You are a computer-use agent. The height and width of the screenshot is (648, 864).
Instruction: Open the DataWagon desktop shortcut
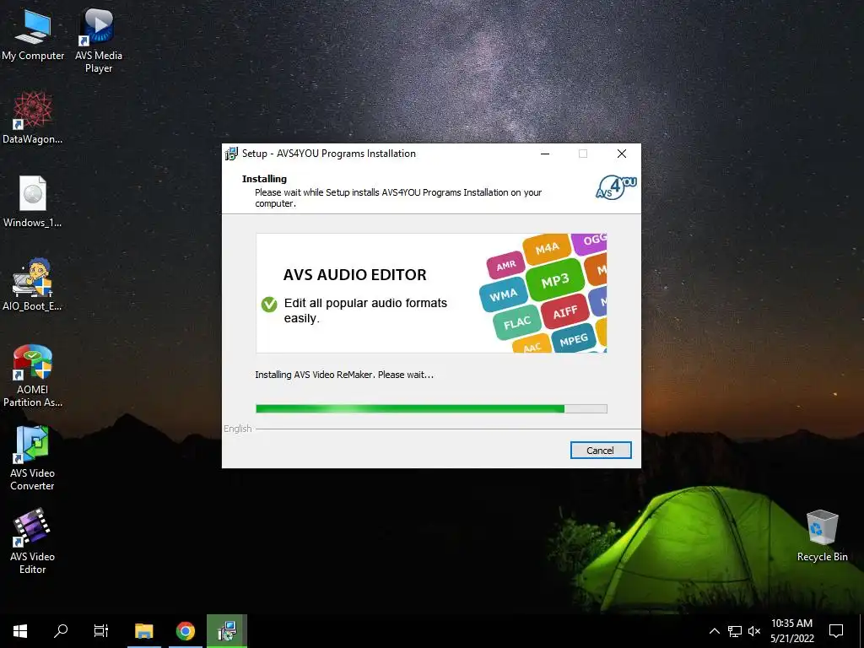point(33,117)
